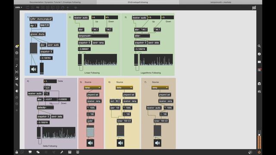Click the wrench debug icon in bottom toolbar

click(x=62, y=152)
